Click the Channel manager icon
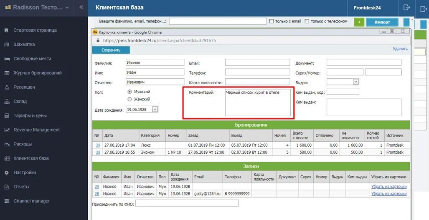429x220 pixels. 7,201
